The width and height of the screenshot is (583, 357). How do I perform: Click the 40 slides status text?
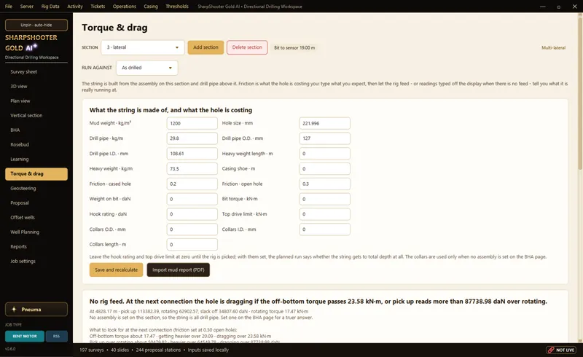[120, 350]
